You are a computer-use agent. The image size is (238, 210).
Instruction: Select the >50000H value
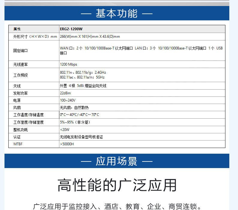click(x=67, y=144)
